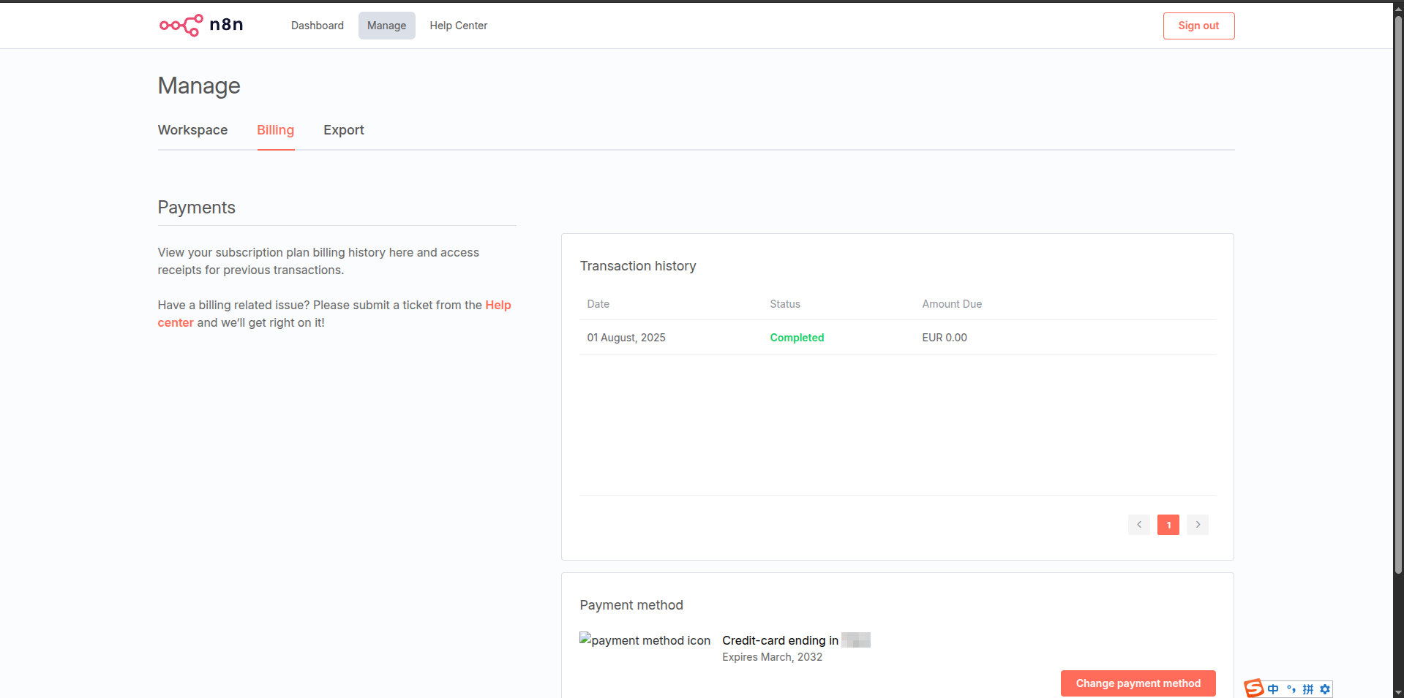
Task: Click the scrollbar's down arrow
Action: point(1398,692)
